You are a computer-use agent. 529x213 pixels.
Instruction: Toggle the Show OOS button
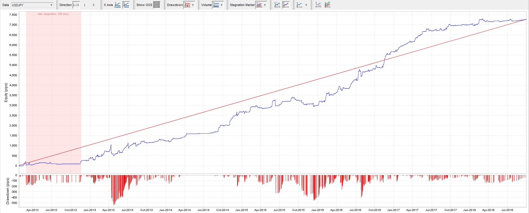click(x=157, y=5)
